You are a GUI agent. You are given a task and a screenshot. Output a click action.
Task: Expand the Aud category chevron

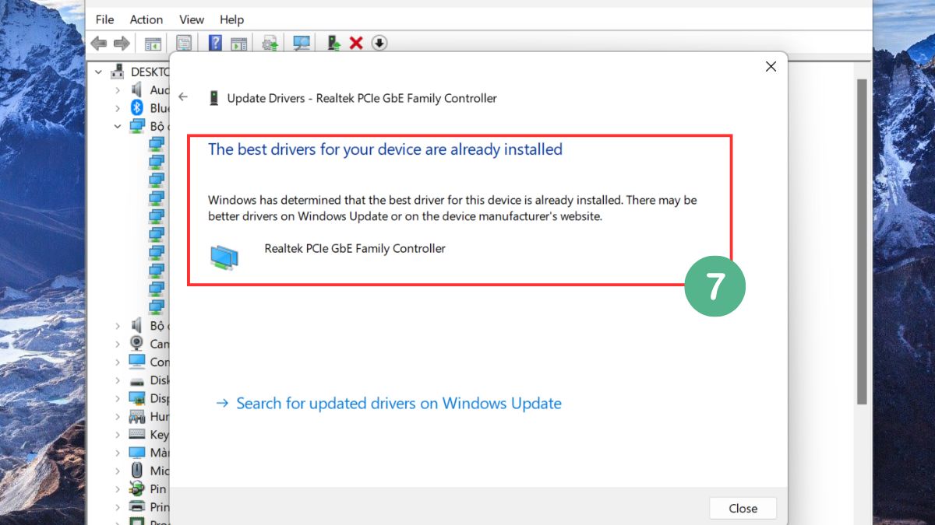[118, 90]
